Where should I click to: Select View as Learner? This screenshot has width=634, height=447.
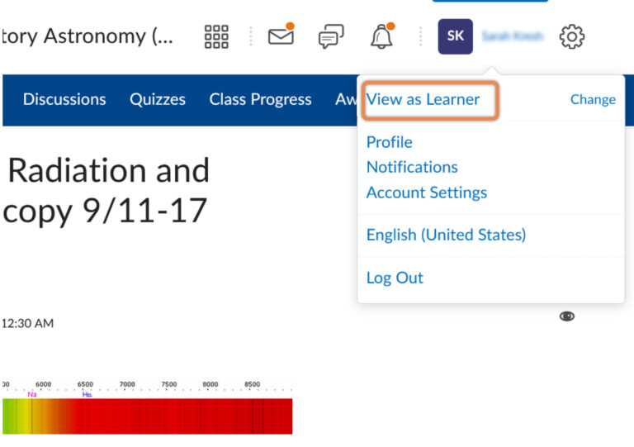click(423, 99)
